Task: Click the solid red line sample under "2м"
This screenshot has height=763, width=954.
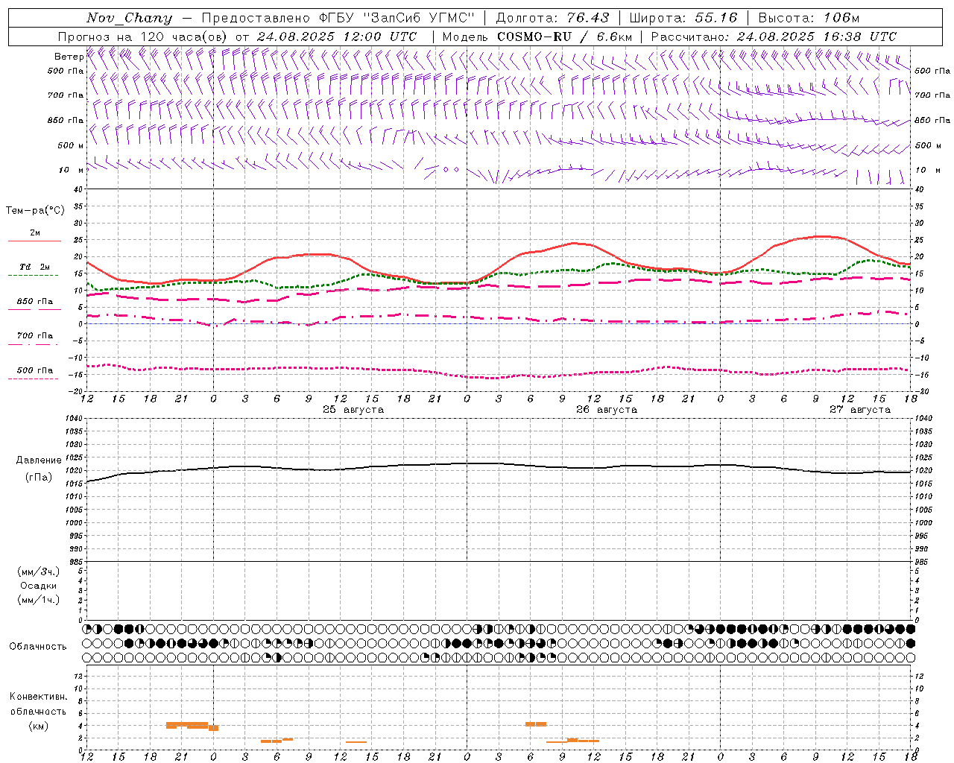Action: pyautogui.click(x=34, y=241)
